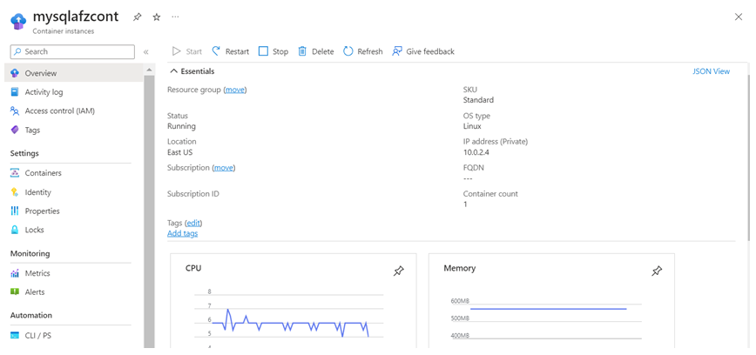
Task: Open JSON View link
Action: click(711, 71)
